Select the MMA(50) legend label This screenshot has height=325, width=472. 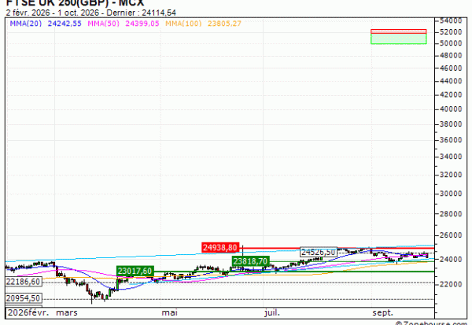(x=104, y=24)
